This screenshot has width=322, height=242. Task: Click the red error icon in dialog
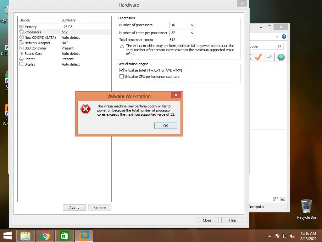[x=86, y=109]
